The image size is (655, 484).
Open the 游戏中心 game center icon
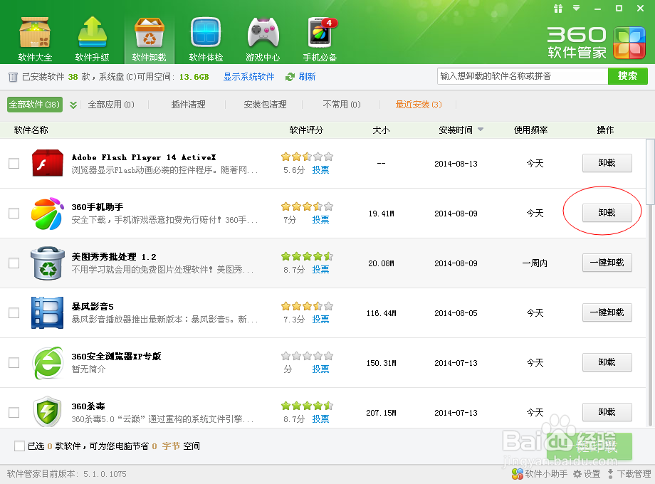(x=263, y=38)
